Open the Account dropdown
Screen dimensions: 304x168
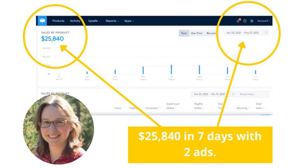[x=264, y=21]
